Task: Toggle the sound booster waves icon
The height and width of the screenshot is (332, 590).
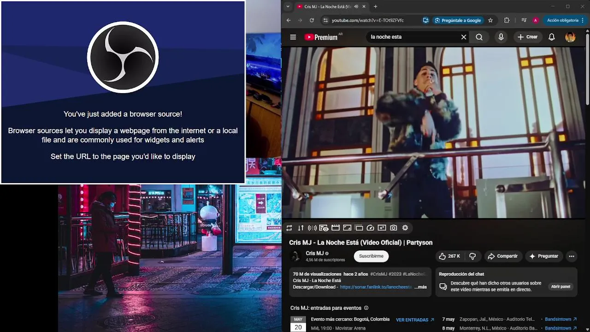Action: tap(312, 228)
